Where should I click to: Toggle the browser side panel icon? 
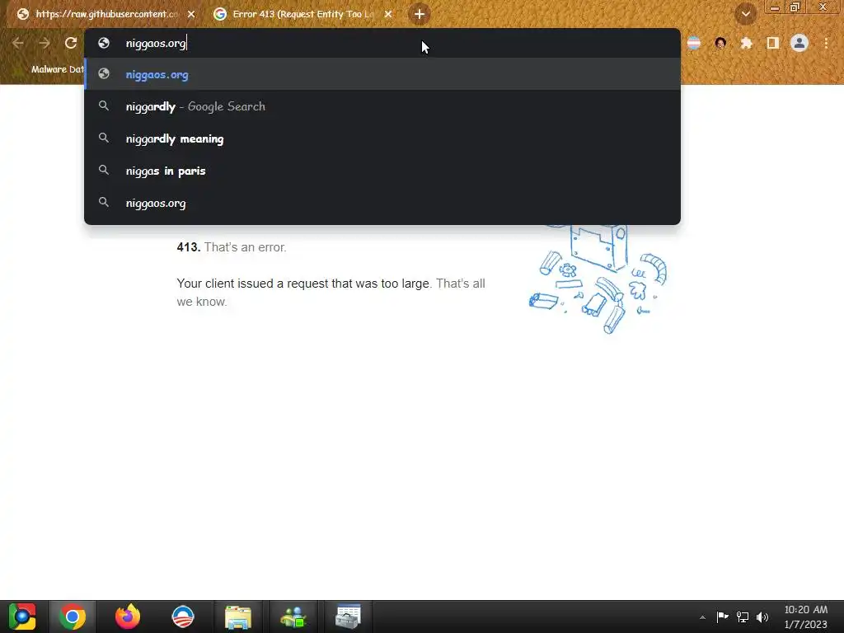point(772,43)
